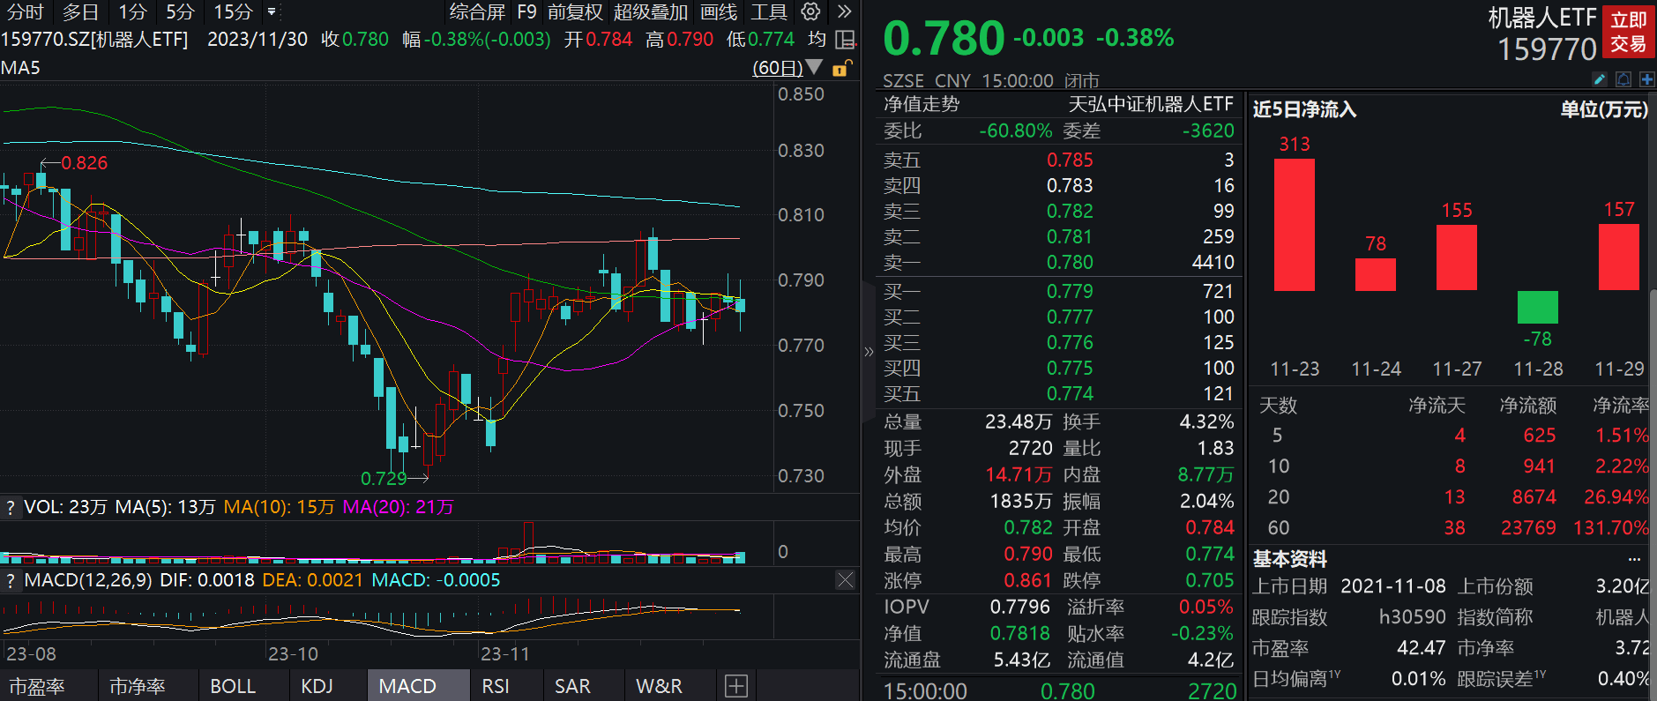The height and width of the screenshot is (701, 1657).
Task: Click the F9 button
Action: (526, 12)
